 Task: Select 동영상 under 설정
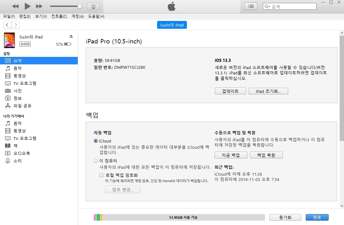tap(39, 76)
